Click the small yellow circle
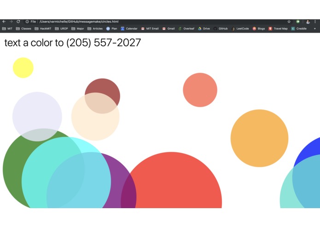 point(23,68)
